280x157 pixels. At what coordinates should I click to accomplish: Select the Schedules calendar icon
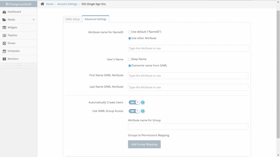point(5,51)
